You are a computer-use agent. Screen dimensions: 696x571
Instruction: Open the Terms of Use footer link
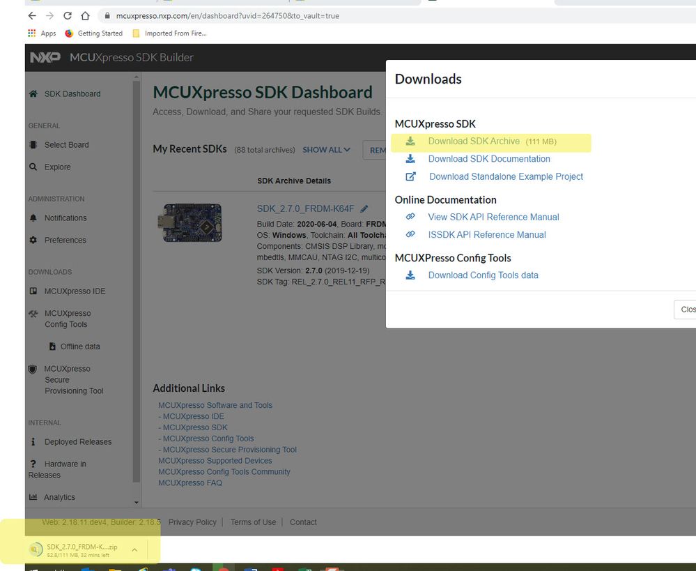tap(253, 522)
